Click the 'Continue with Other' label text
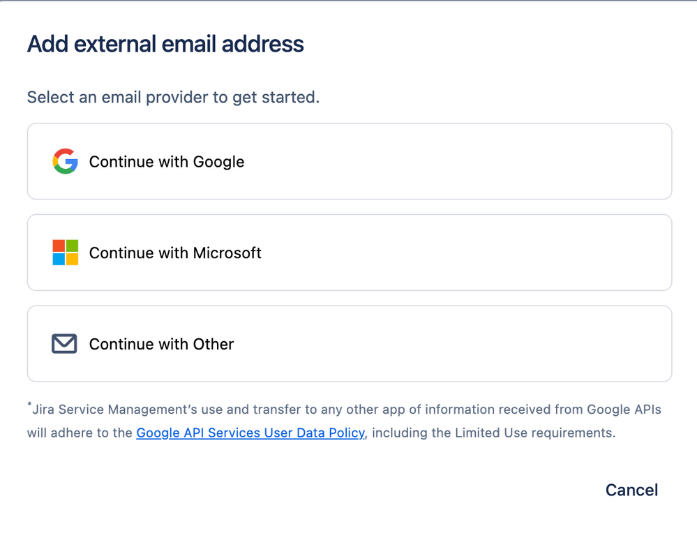The width and height of the screenshot is (697, 533). [161, 345]
